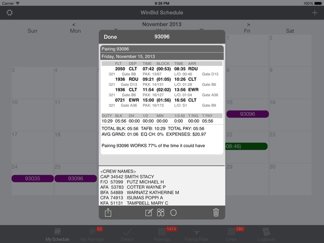Tap DUTY value 10:29

coord(107,121)
